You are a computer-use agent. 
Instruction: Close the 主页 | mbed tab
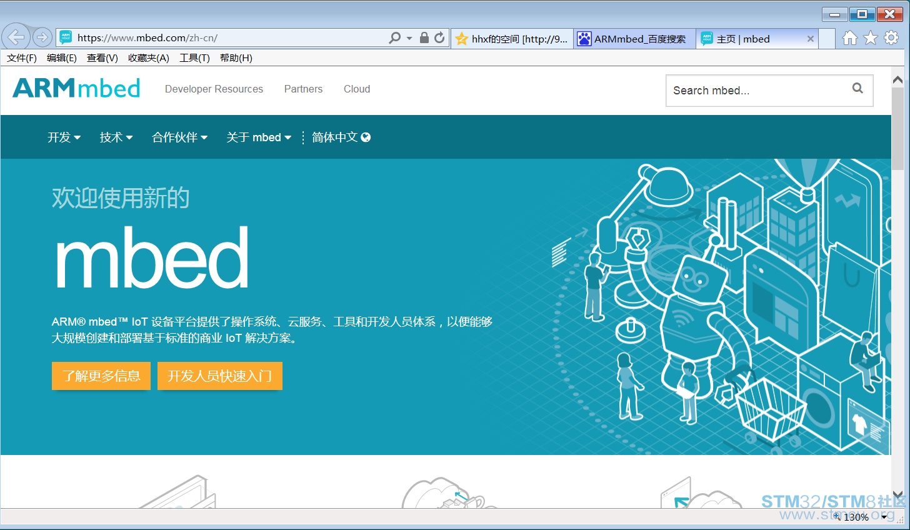[811, 39]
